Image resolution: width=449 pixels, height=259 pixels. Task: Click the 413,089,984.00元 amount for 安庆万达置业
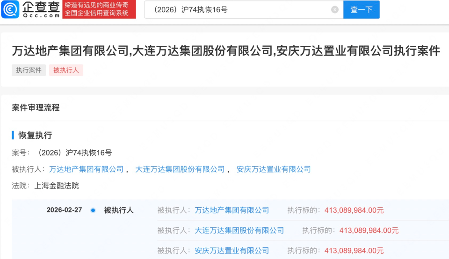click(354, 251)
